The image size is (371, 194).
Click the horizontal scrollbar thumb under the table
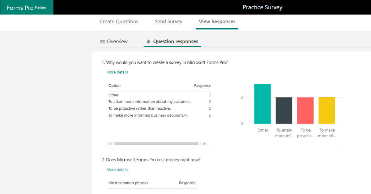[x=156, y=144]
